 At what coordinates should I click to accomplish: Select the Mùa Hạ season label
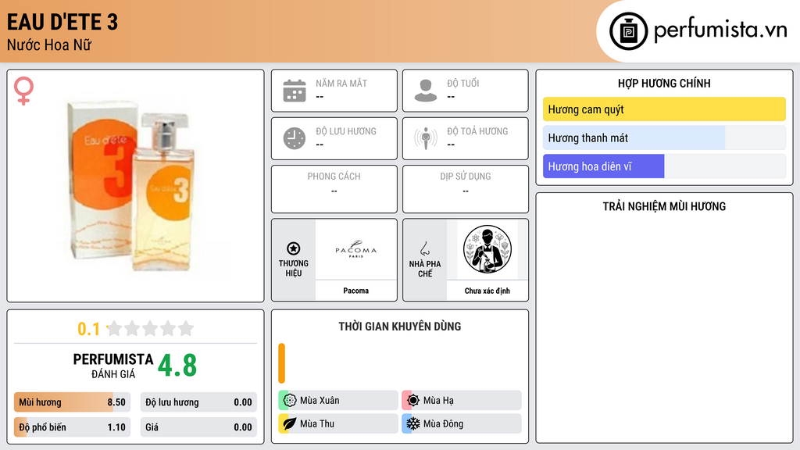pos(438,401)
